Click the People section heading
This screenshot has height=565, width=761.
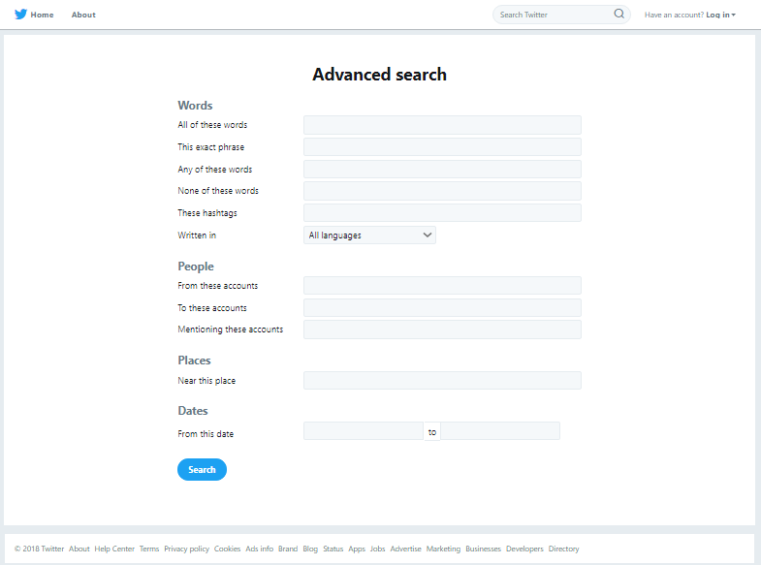click(x=196, y=267)
